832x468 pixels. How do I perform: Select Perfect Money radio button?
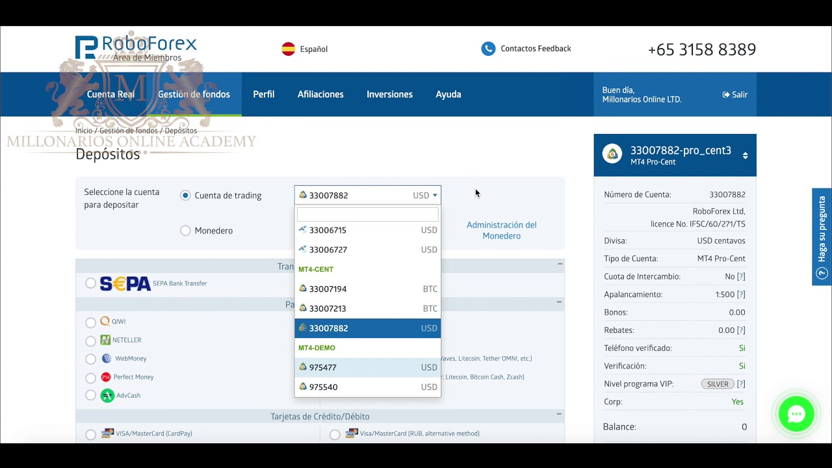pos(90,378)
